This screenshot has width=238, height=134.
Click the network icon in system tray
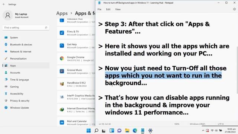click(212, 131)
